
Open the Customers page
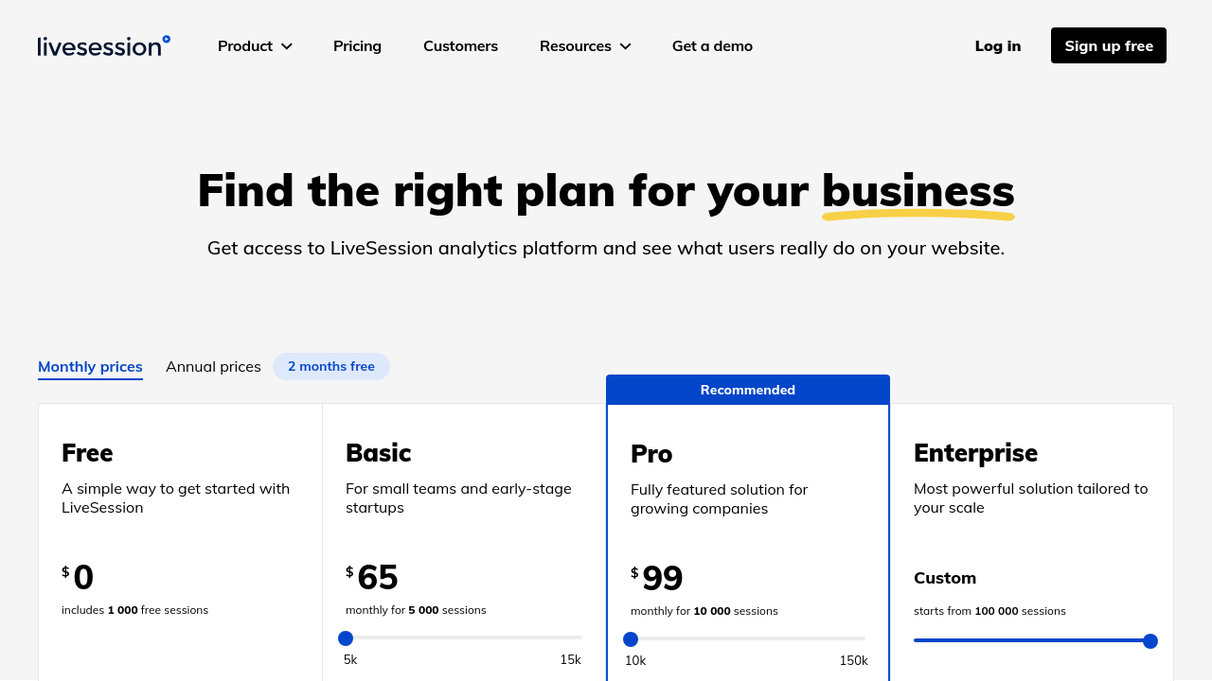[460, 45]
